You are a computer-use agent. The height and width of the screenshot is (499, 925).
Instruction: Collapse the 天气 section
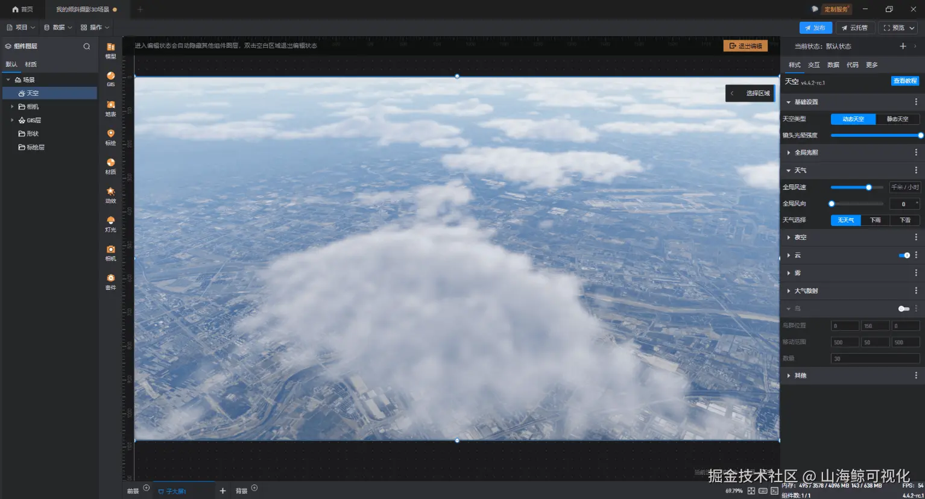point(788,171)
